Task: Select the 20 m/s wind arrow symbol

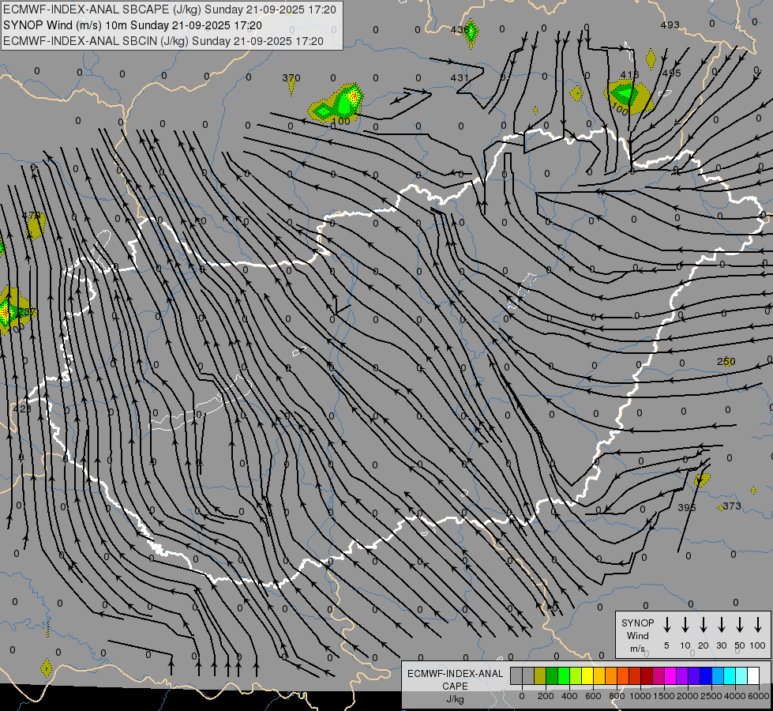Action: tap(704, 625)
